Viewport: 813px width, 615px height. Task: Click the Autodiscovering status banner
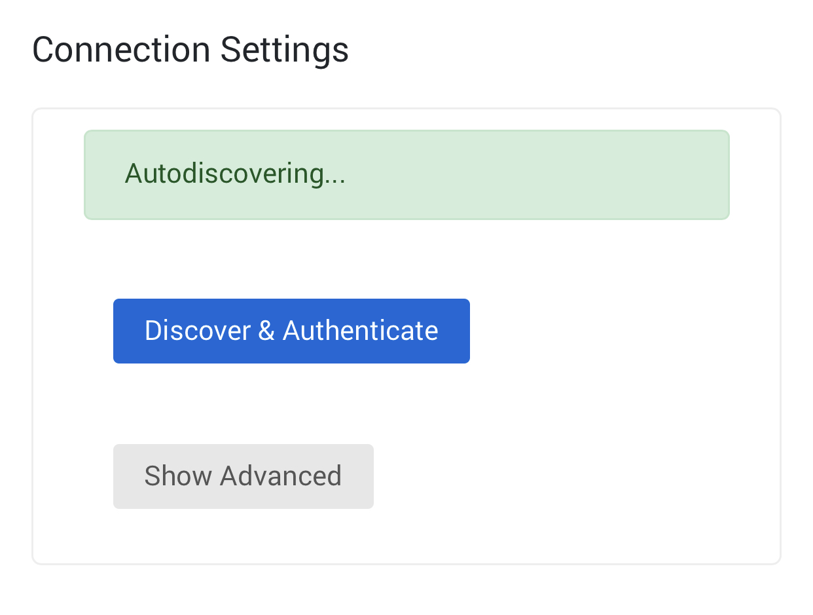(x=406, y=175)
